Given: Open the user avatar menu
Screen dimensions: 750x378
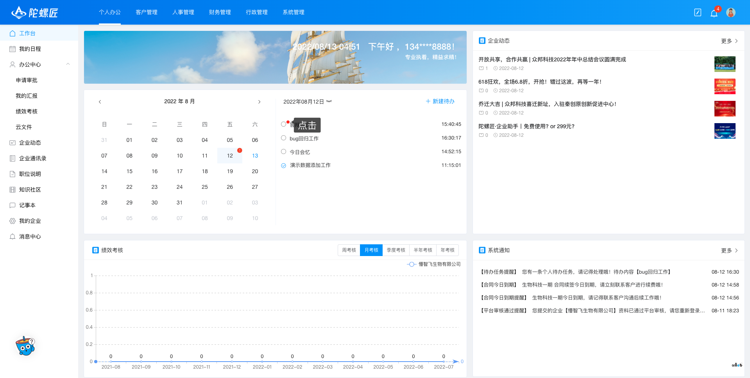Looking at the screenshot, I should tap(731, 13).
